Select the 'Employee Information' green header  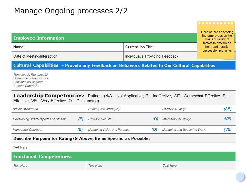coord(124,38)
